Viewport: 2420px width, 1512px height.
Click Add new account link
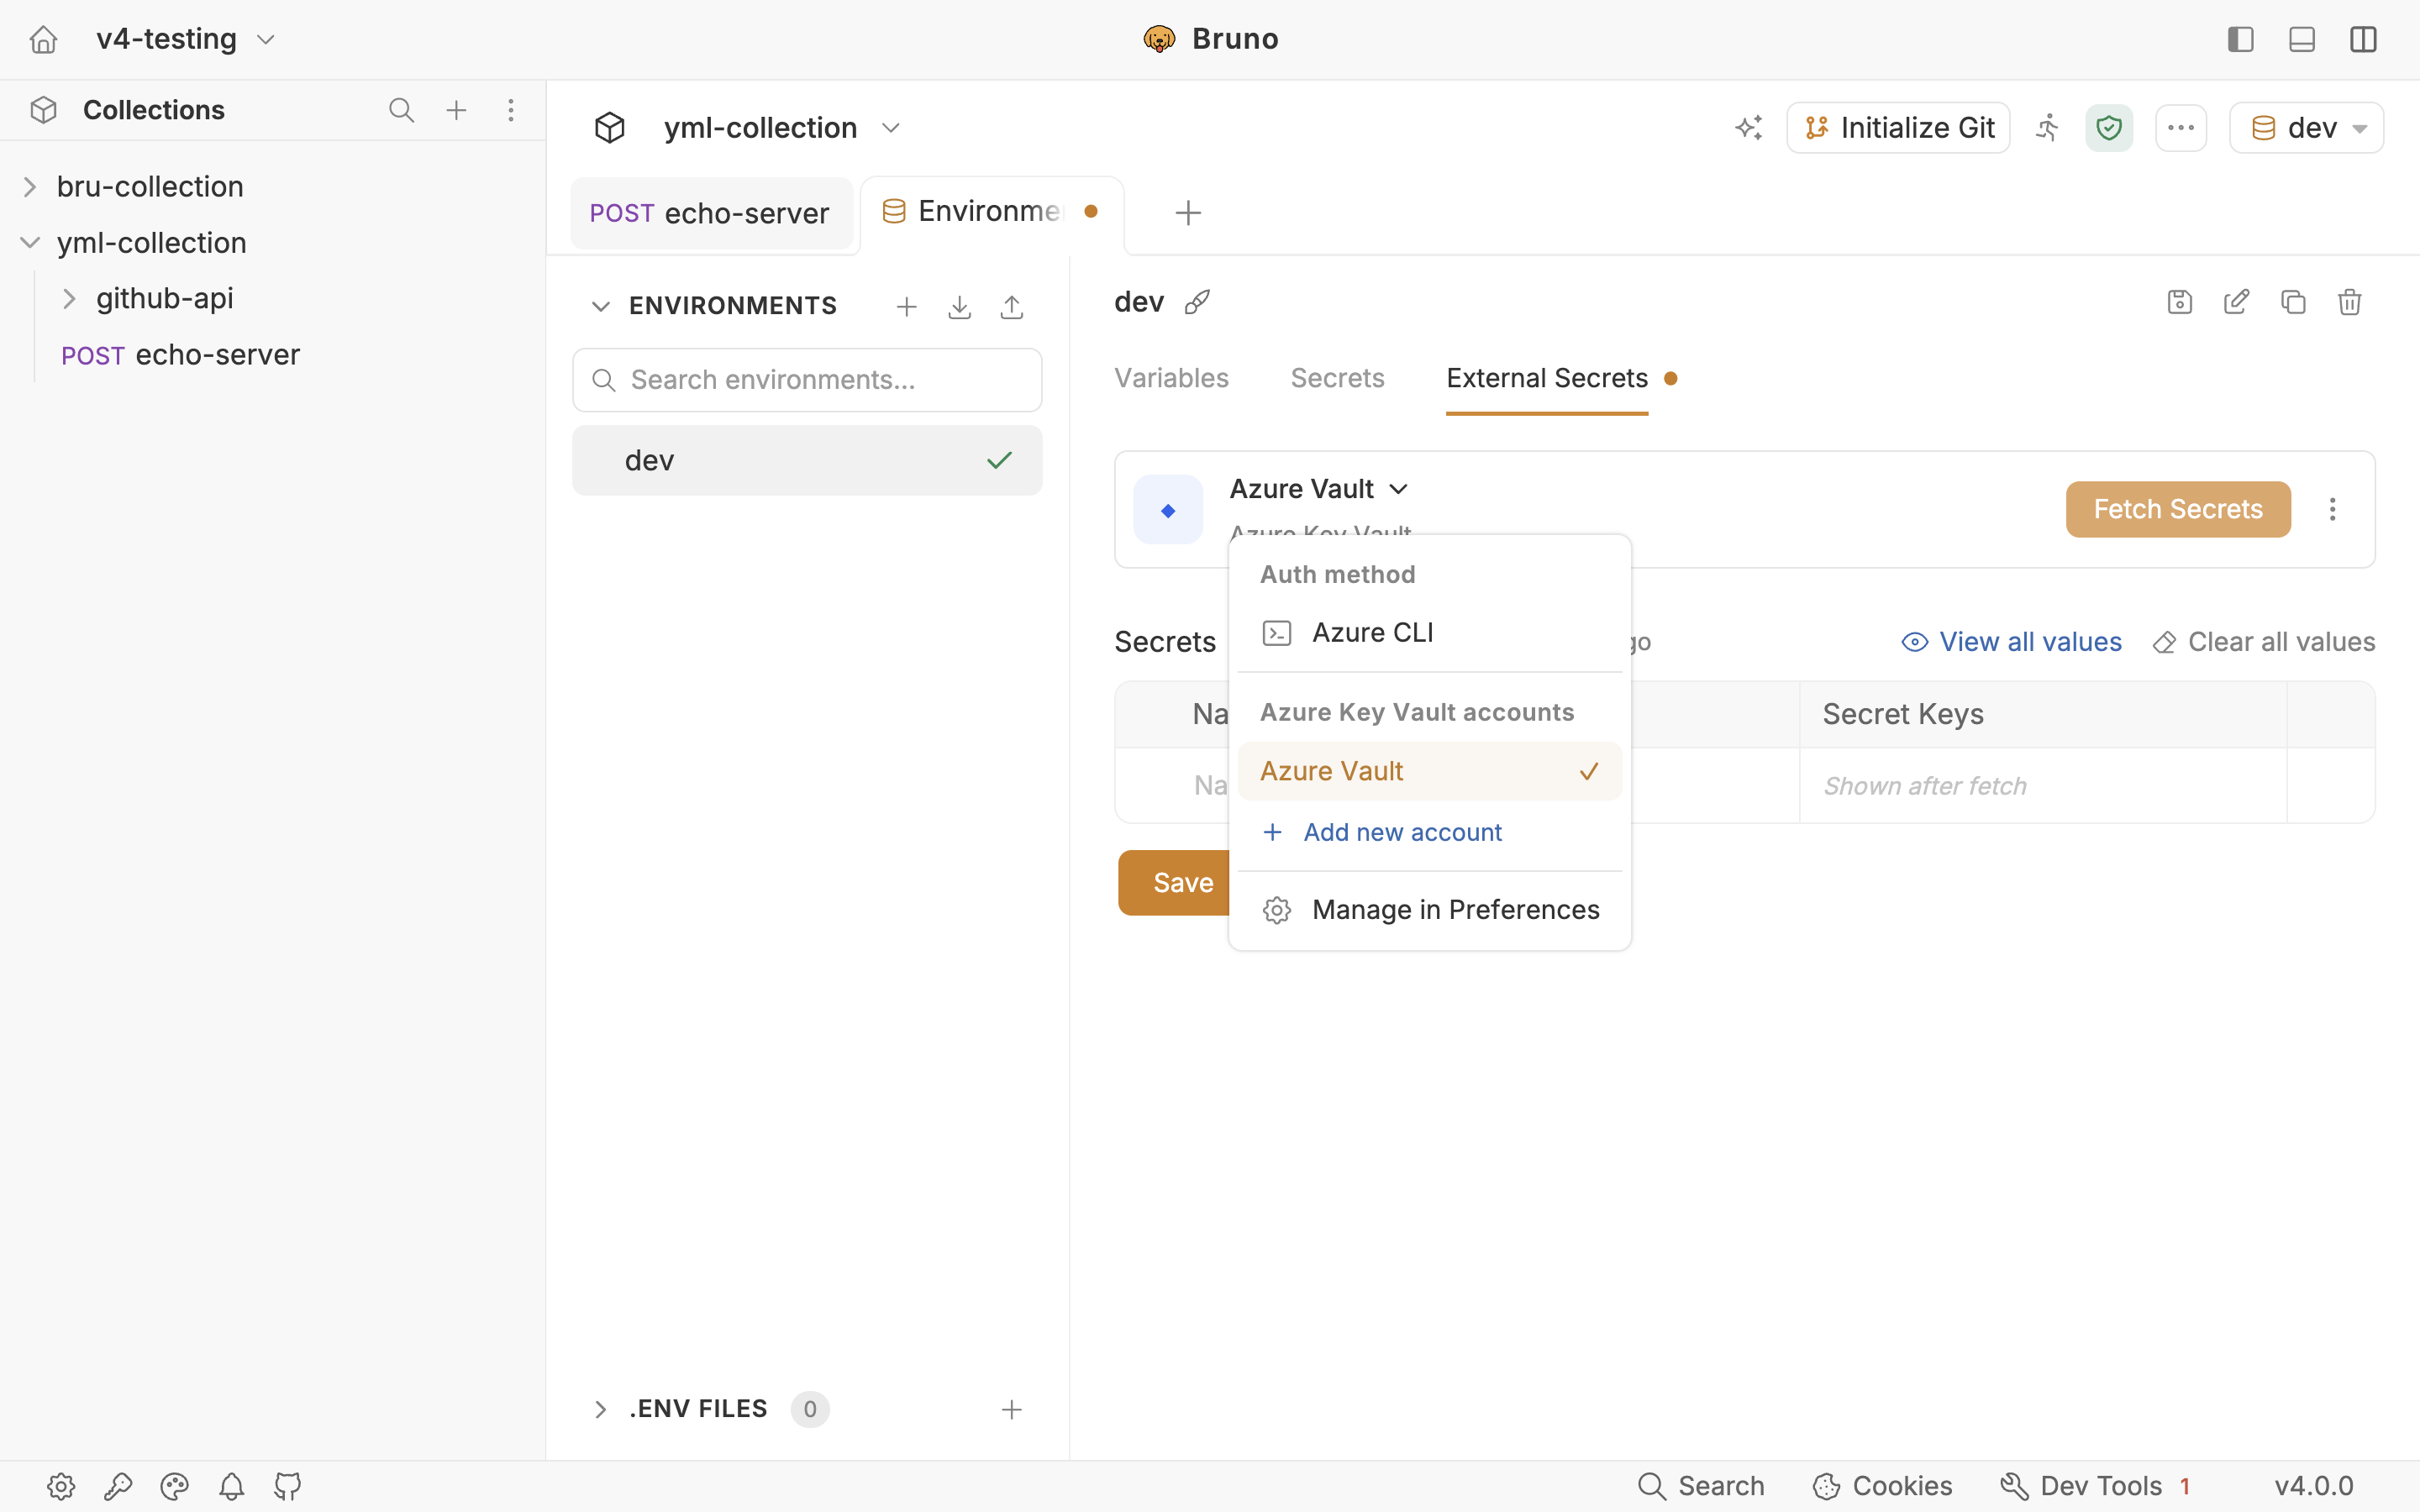(1402, 832)
